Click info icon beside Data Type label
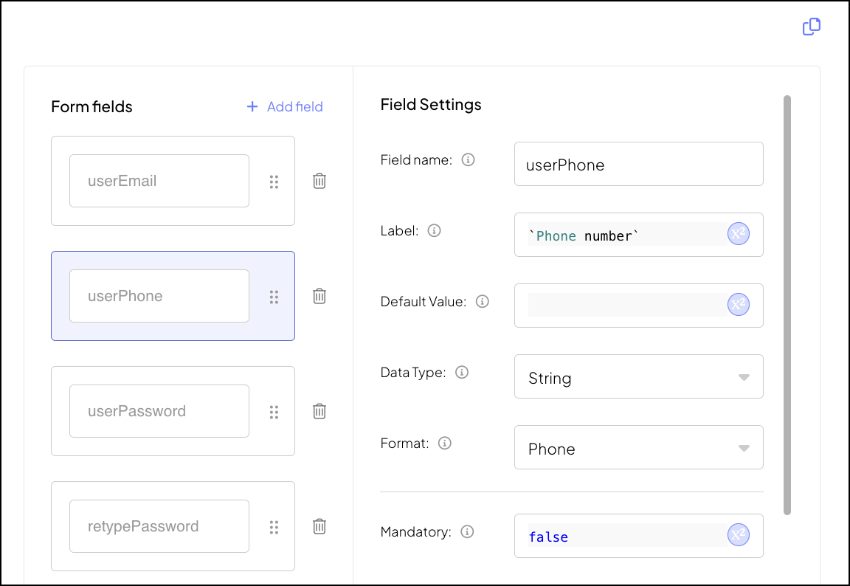Image resolution: width=850 pixels, height=586 pixels. pos(462,373)
